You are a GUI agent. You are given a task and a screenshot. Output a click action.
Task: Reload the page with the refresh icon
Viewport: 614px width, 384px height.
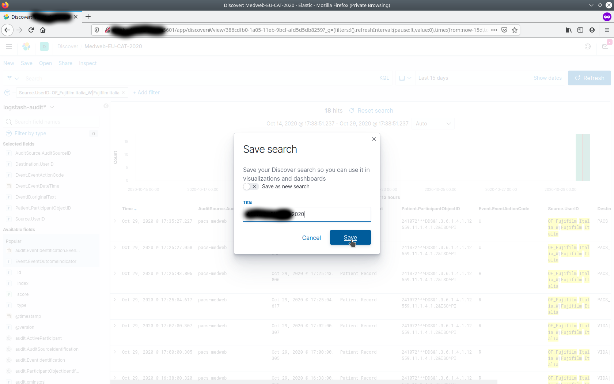31,30
